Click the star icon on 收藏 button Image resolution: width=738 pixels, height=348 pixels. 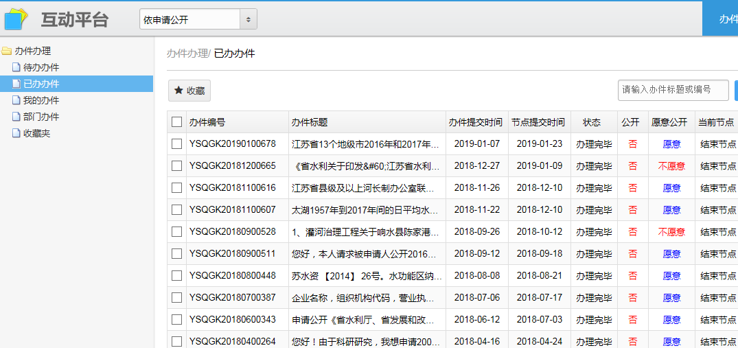point(178,91)
